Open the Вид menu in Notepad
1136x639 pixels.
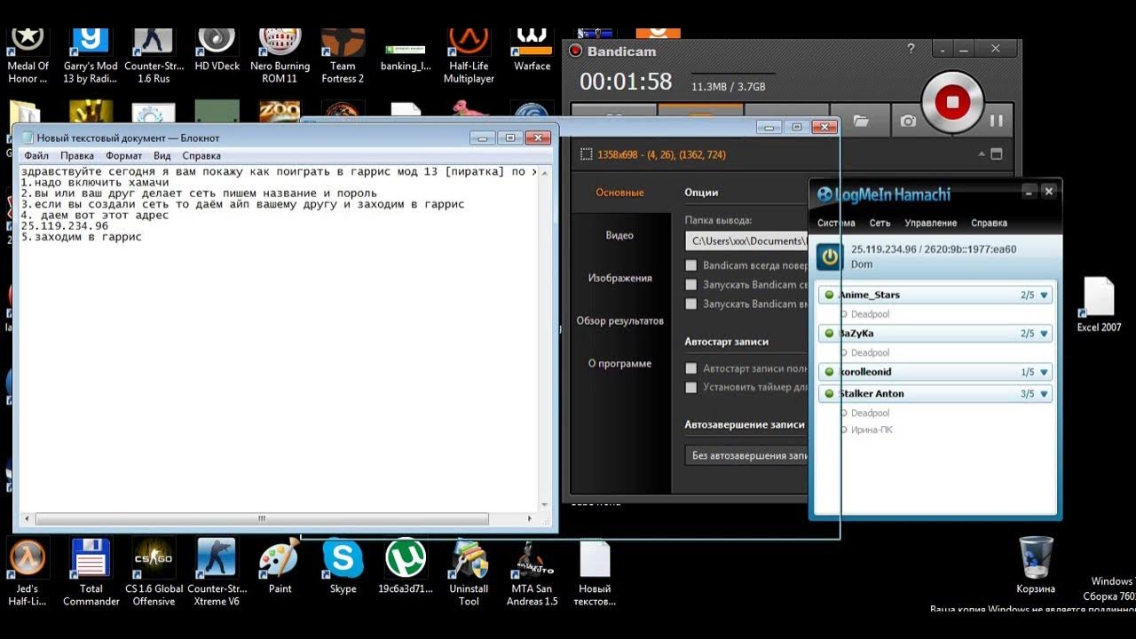[162, 155]
